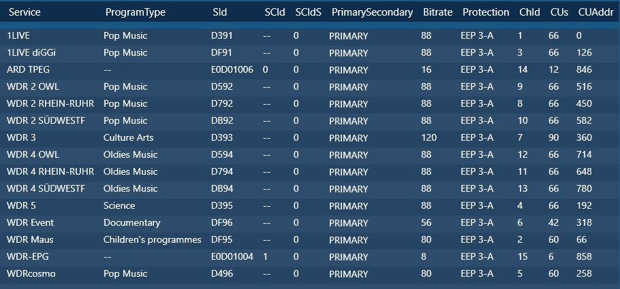Click the PrimarySecondary column header
The width and height of the screenshot is (620, 289).
point(372,12)
